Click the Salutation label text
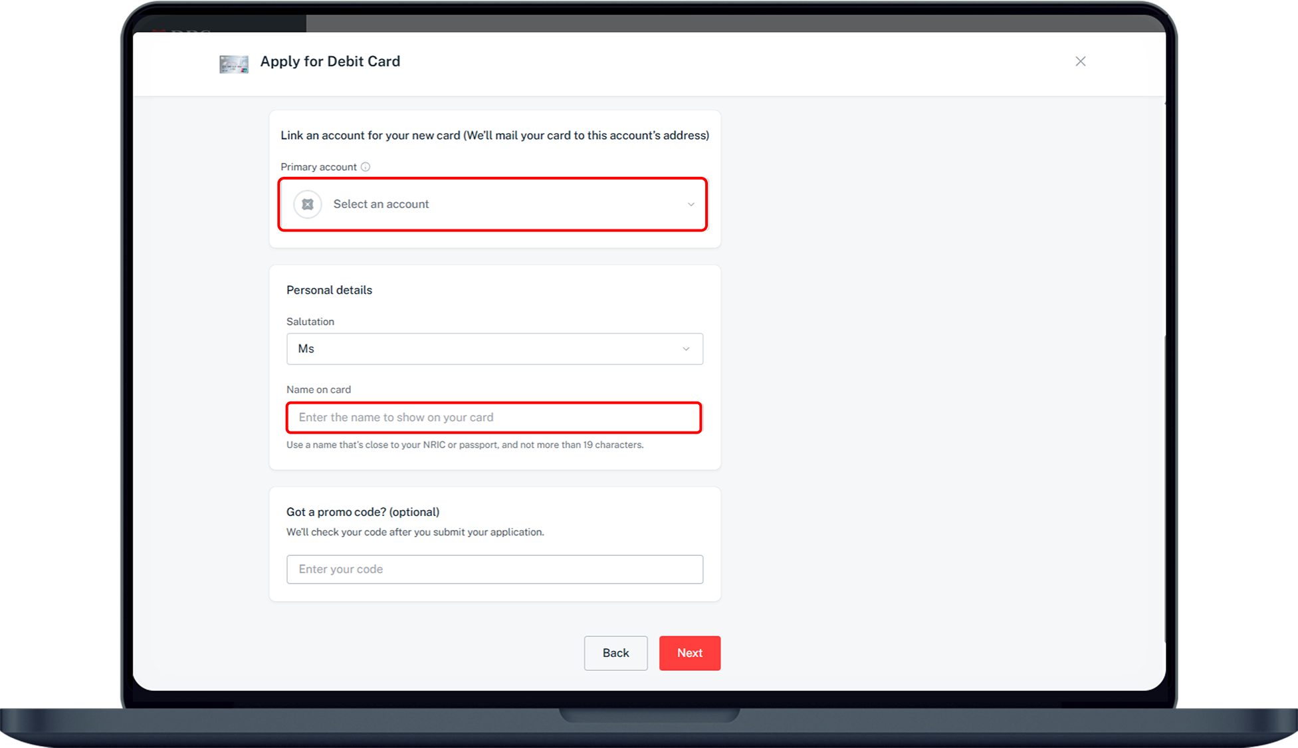 [310, 322]
